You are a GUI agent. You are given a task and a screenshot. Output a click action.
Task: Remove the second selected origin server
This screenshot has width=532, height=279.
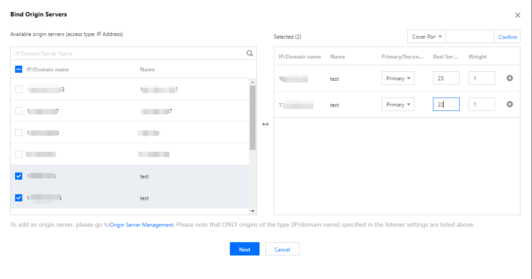point(510,104)
